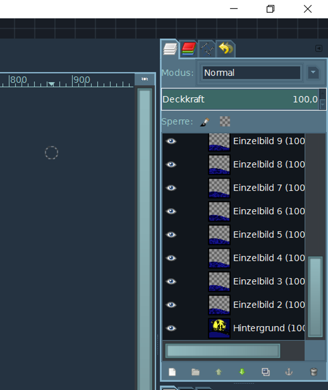This screenshot has width=328, height=390.
Task: Select the Einzelbild 7 layer thumbnail
Action: pyautogui.click(x=219, y=188)
